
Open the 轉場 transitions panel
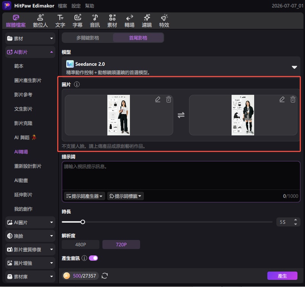pos(129,21)
